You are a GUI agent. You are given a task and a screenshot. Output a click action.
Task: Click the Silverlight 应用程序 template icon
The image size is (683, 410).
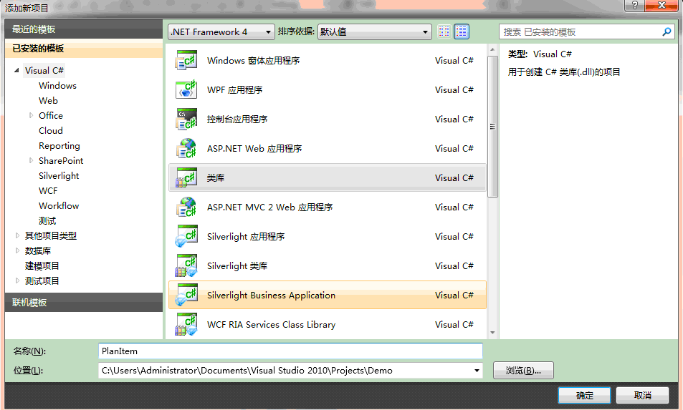coord(186,237)
